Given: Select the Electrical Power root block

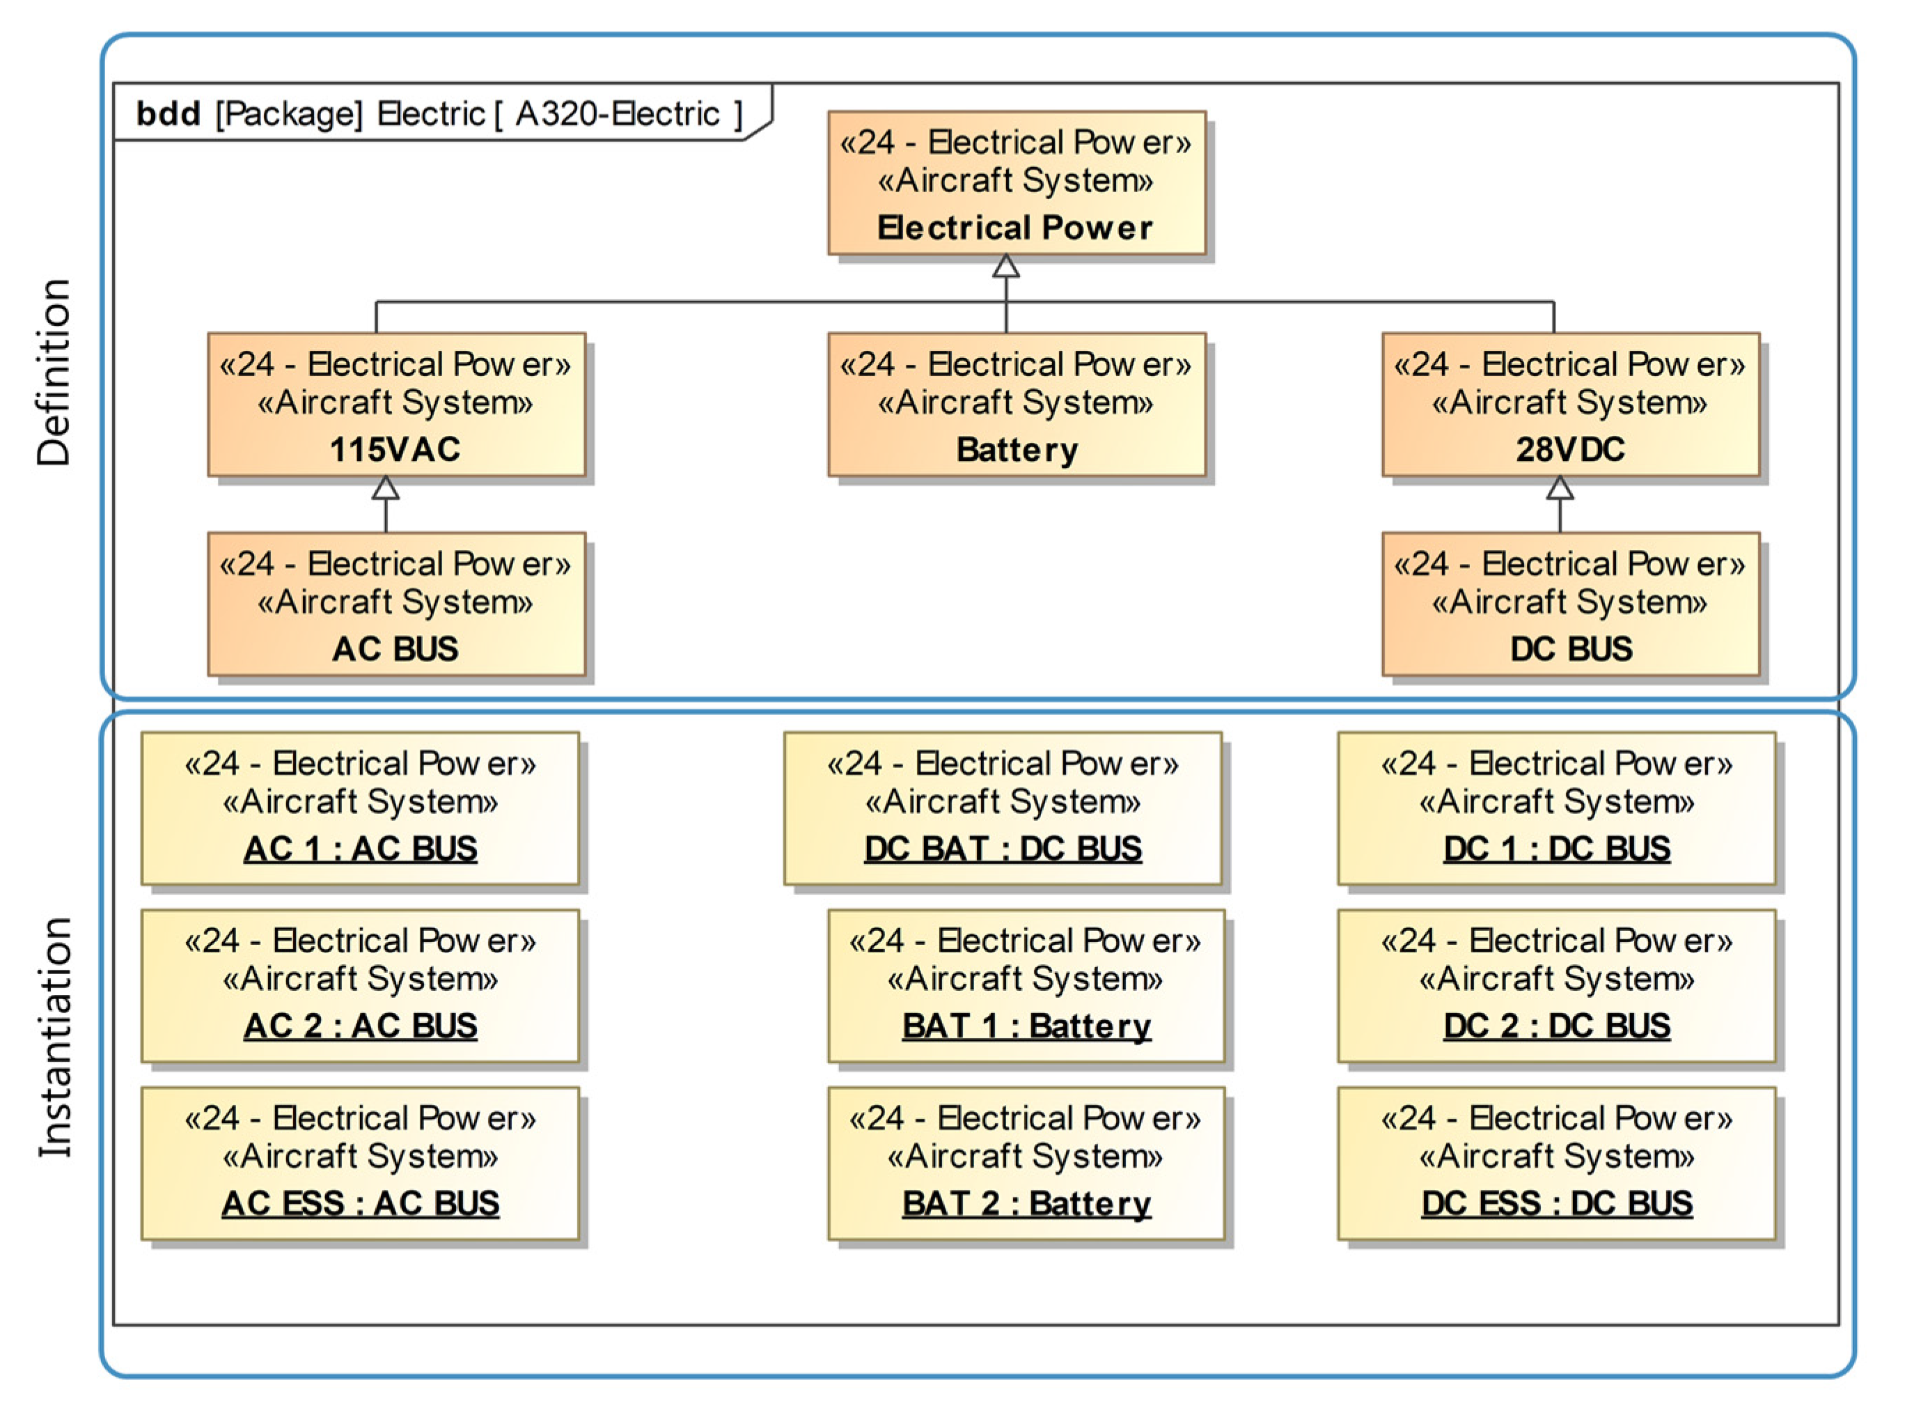Looking at the screenshot, I should 1016,183.
